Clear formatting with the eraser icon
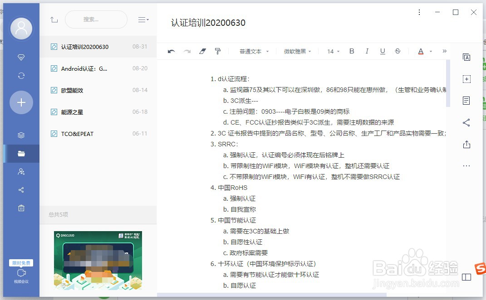 coord(203,51)
